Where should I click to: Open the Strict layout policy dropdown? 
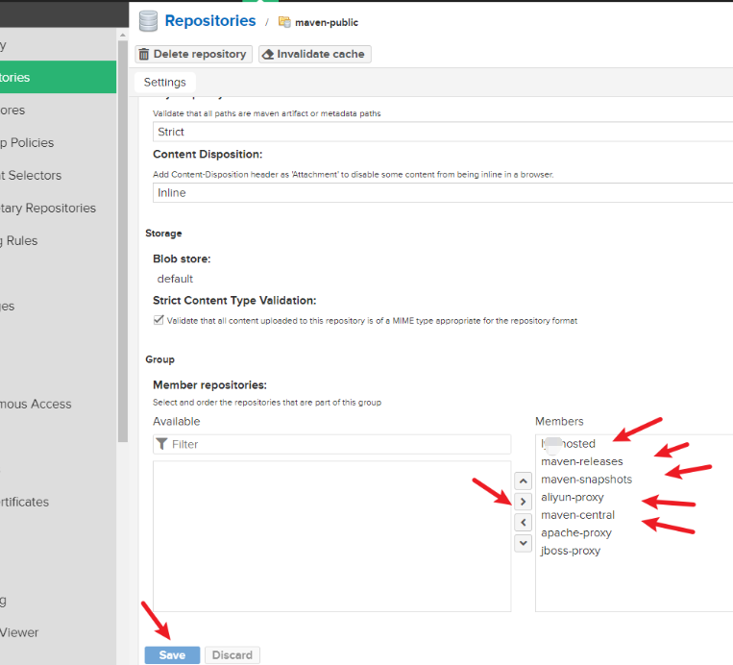(442, 132)
